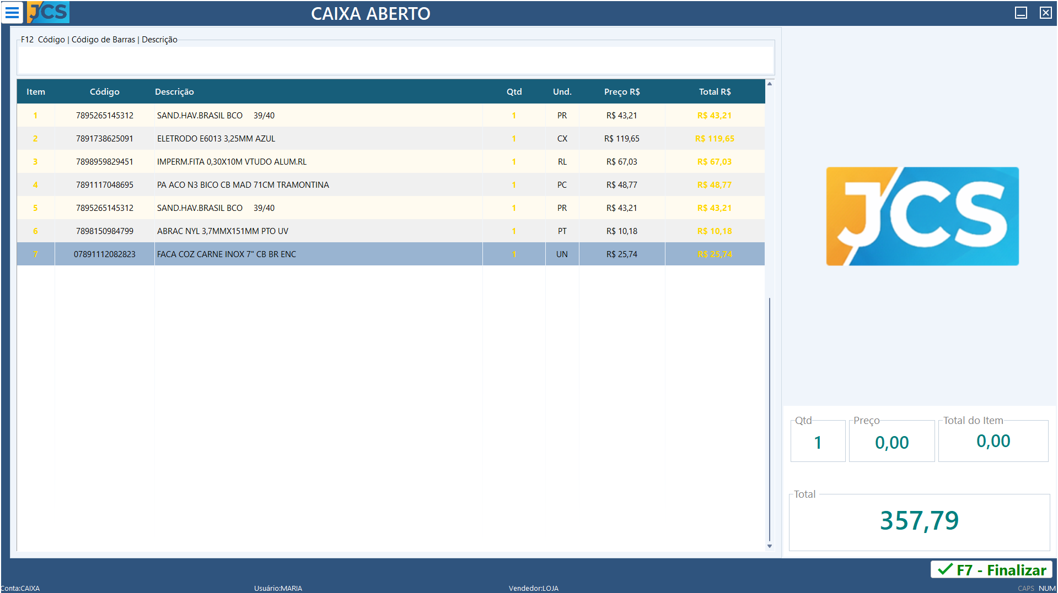The width and height of the screenshot is (1058, 593).
Task: Close the cashier window
Action: [1045, 13]
